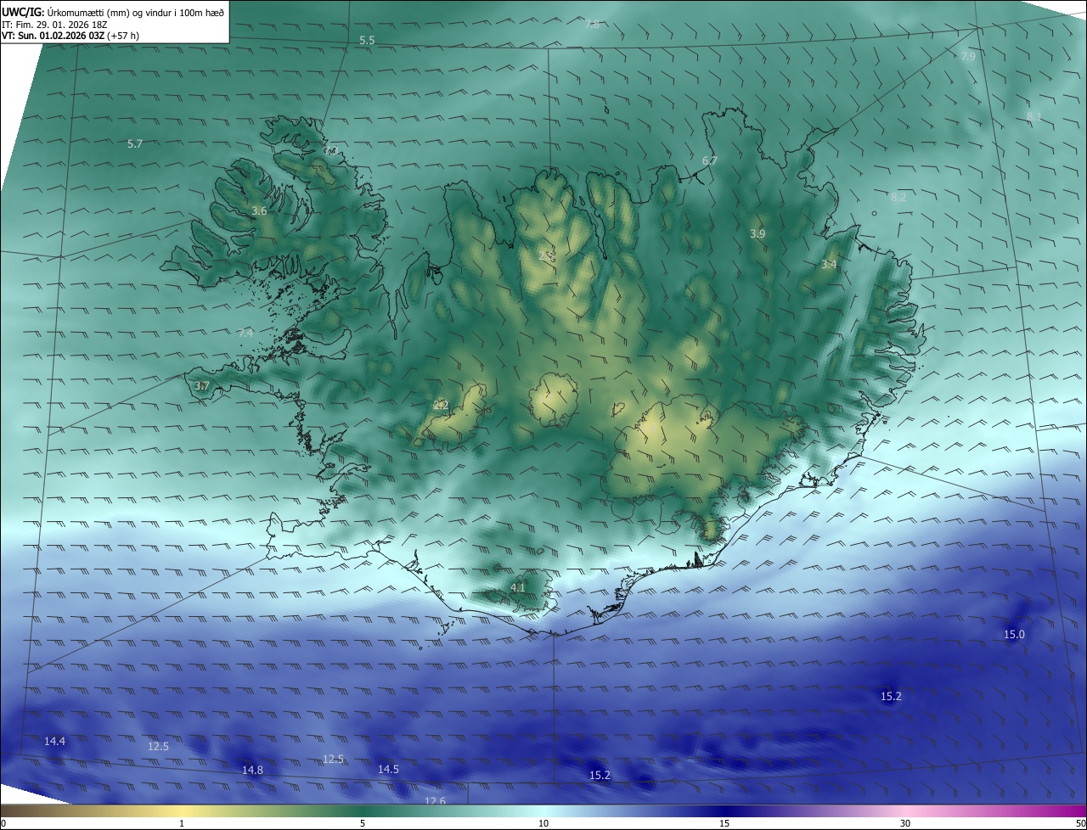The image size is (1087, 830).
Task: Click the '15' tick on colour scale
Action: pyautogui.click(x=724, y=823)
